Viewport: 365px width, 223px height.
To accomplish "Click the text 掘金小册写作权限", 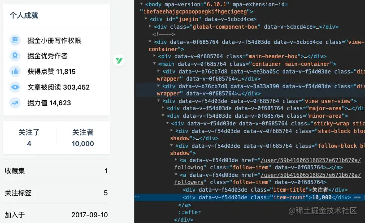I will 54,40.
